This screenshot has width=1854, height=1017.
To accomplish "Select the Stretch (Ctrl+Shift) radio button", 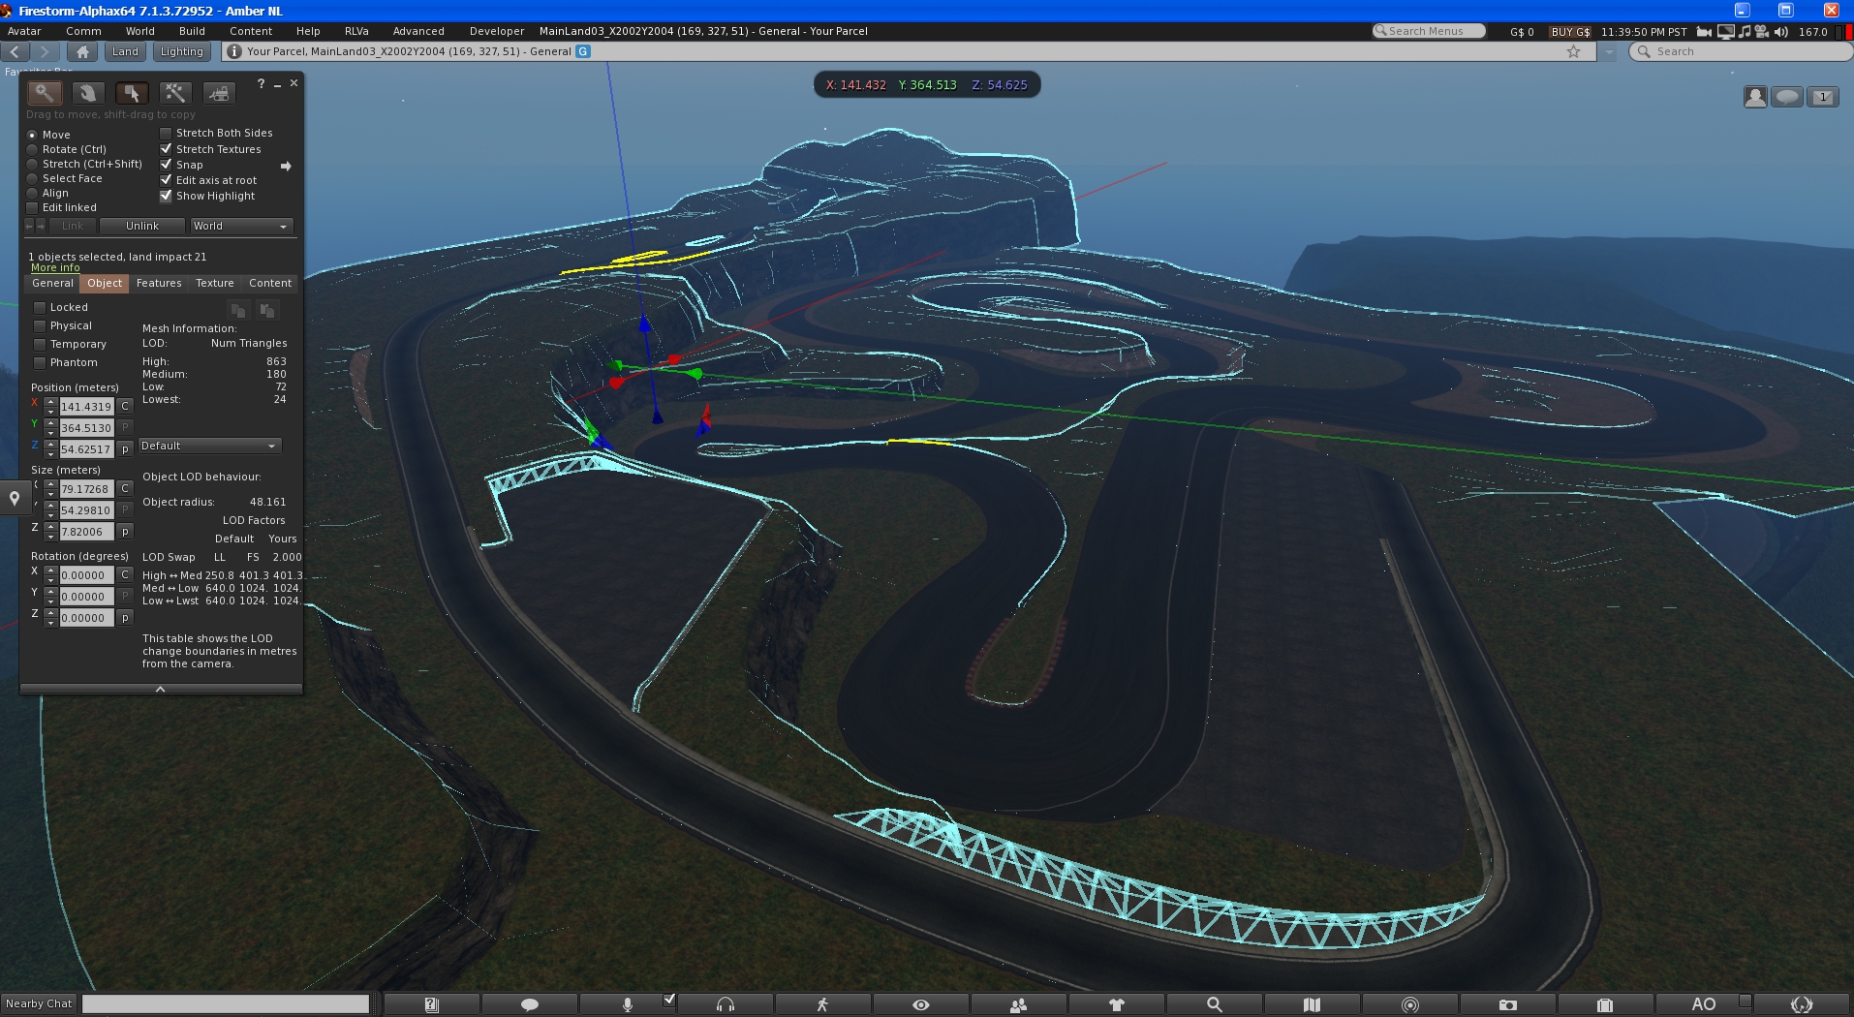I will 32,164.
